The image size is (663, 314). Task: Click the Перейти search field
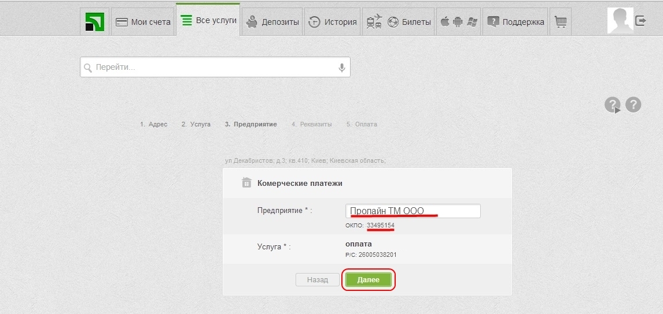coord(215,67)
